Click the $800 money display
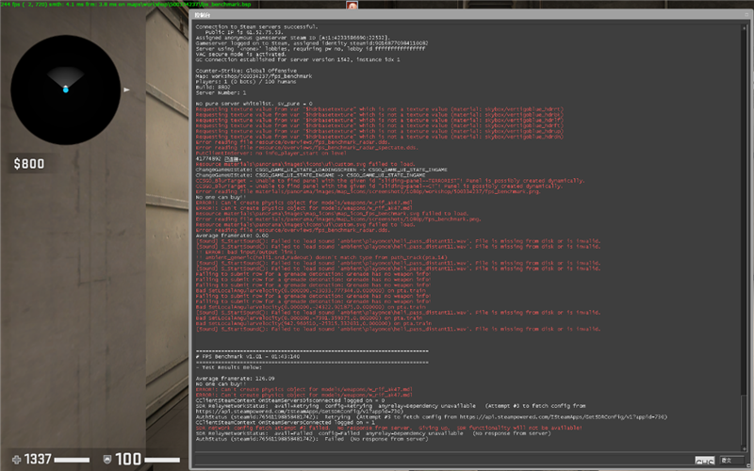Image resolution: width=754 pixels, height=471 pixels. [x=29, y=164]
